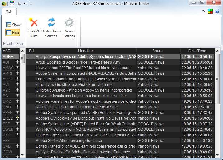
Task: Open News Settings gear
Action: click(69, 22)
